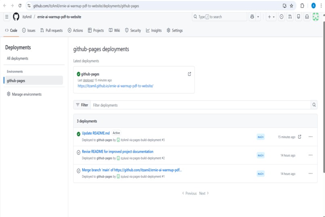Open external link icon beside 15 minutes ago

[x=300, y=137]
